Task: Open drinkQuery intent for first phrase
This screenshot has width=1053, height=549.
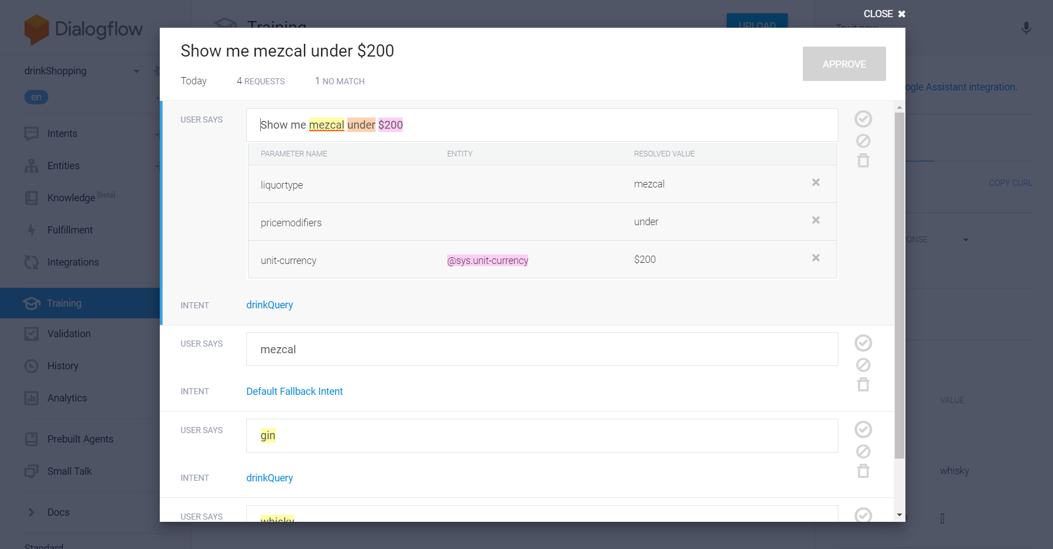Action: pyautogui.click(x=270, y=305)
